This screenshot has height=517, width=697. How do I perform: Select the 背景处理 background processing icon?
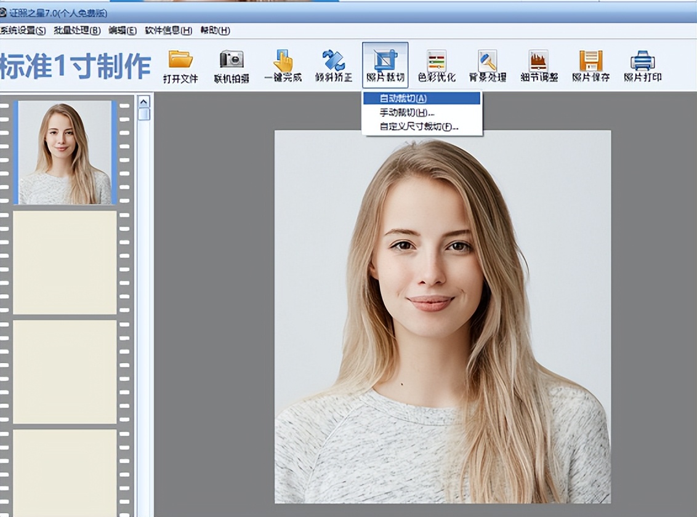click(487, 61)
